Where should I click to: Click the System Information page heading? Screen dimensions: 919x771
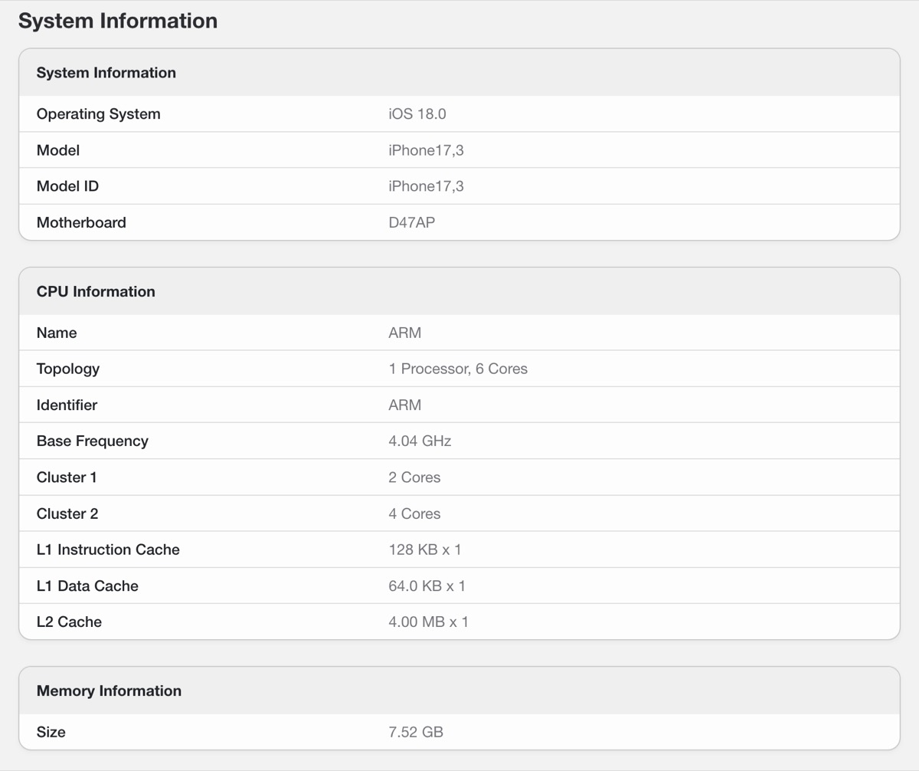118,21
